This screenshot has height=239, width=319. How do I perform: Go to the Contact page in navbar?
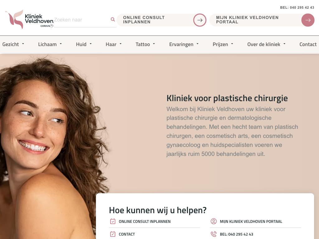coord(308,44)
